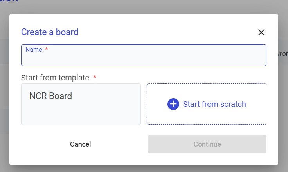Click the blue plus circle icon
The height and width of the screenshot is (172, 288).
173,104
